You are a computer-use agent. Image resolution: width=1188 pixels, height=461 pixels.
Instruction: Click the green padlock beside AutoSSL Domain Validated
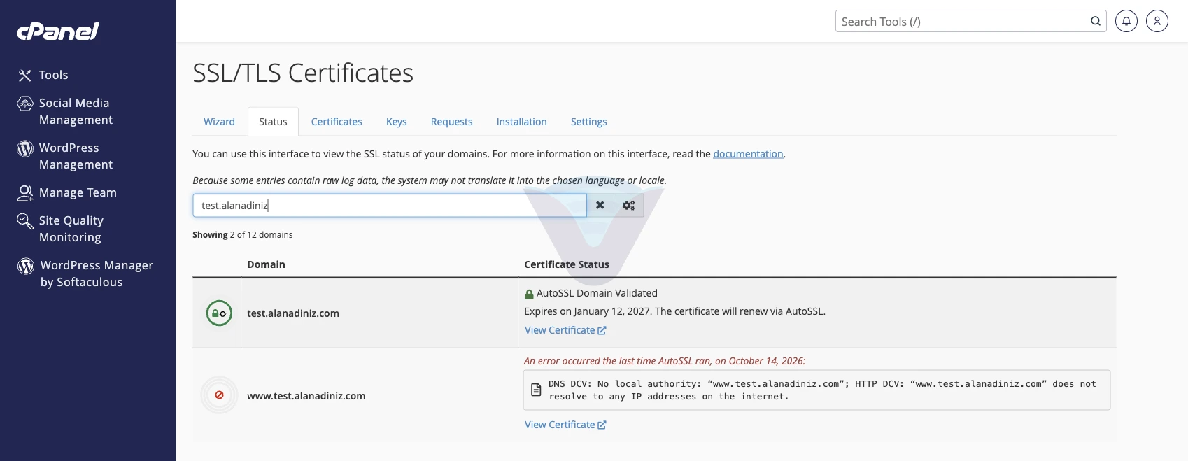(x=529, y=295)
